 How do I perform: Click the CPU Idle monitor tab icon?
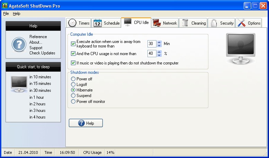click(x=128, y=22)
